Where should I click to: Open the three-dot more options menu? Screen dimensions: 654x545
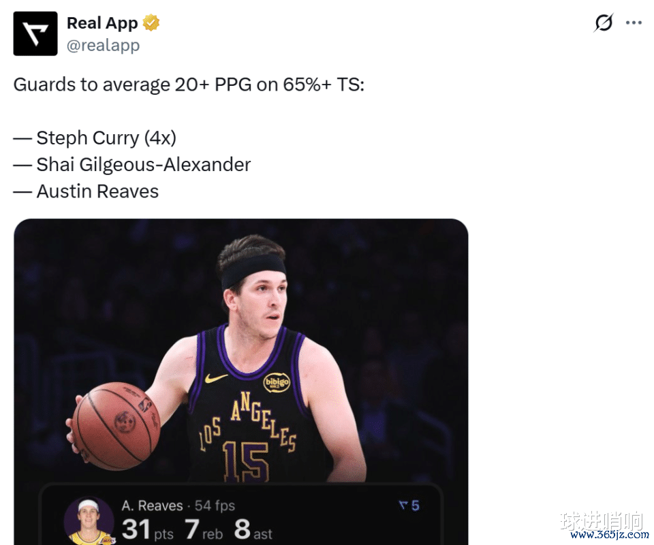tap(634, 22)
